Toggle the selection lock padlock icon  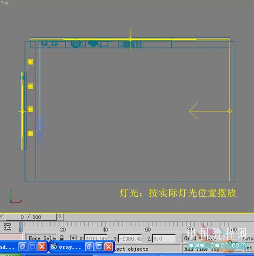tap(62, 238)
